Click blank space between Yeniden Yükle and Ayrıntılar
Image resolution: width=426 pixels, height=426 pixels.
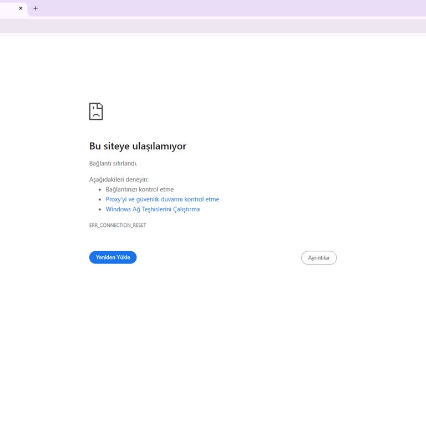219,258
